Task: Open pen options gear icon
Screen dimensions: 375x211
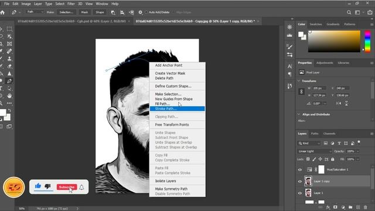Action: point(140,12)
